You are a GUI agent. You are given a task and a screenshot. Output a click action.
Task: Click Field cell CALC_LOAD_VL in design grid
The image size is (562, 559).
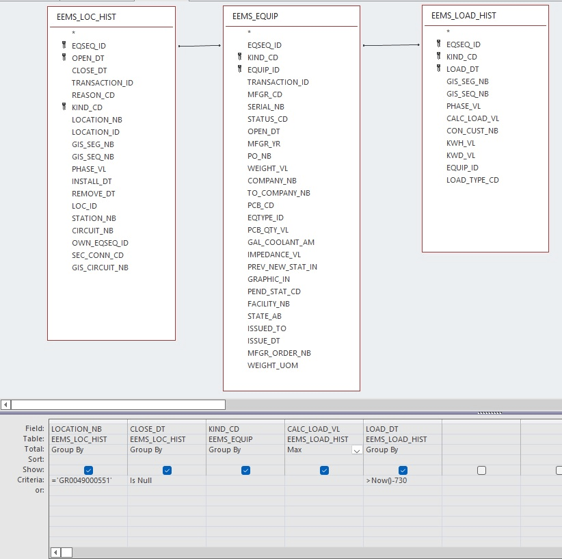pos(324,429)
